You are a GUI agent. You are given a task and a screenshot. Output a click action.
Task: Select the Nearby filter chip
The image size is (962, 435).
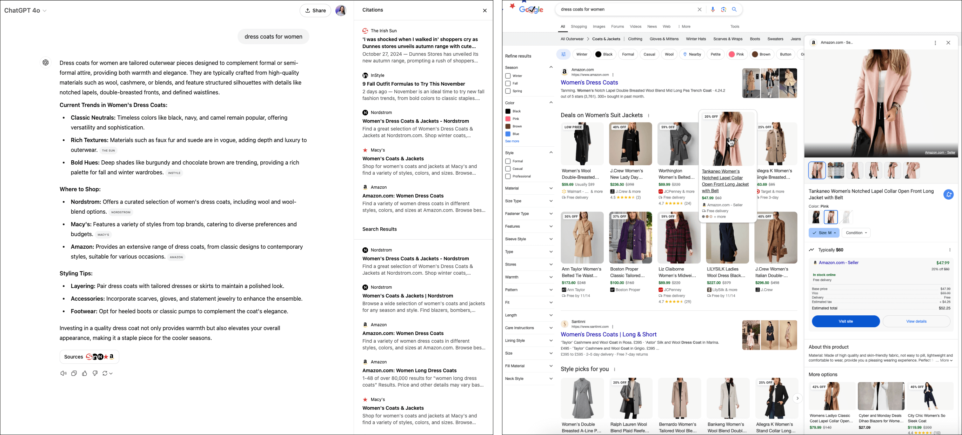click(x=692, y=54)
